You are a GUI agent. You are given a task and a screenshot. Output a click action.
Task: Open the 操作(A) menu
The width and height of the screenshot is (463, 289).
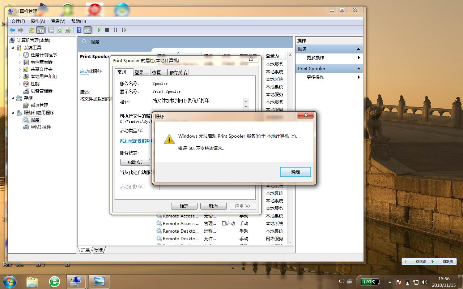pos(38,21)
